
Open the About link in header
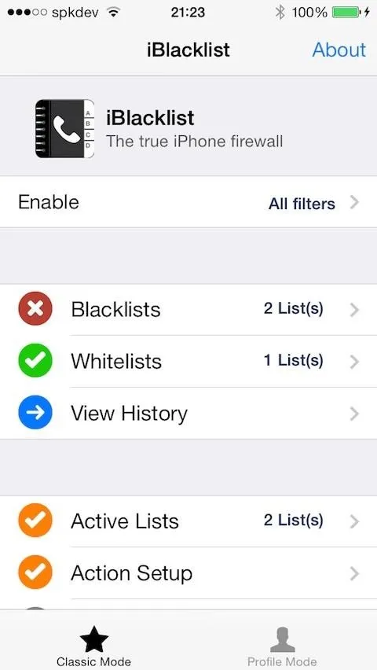coord(339,50)
